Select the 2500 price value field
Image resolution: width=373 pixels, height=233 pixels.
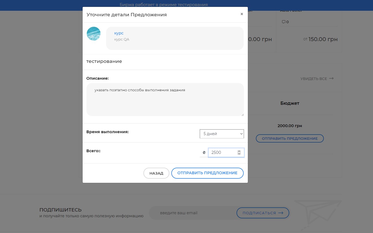(222, 152)
